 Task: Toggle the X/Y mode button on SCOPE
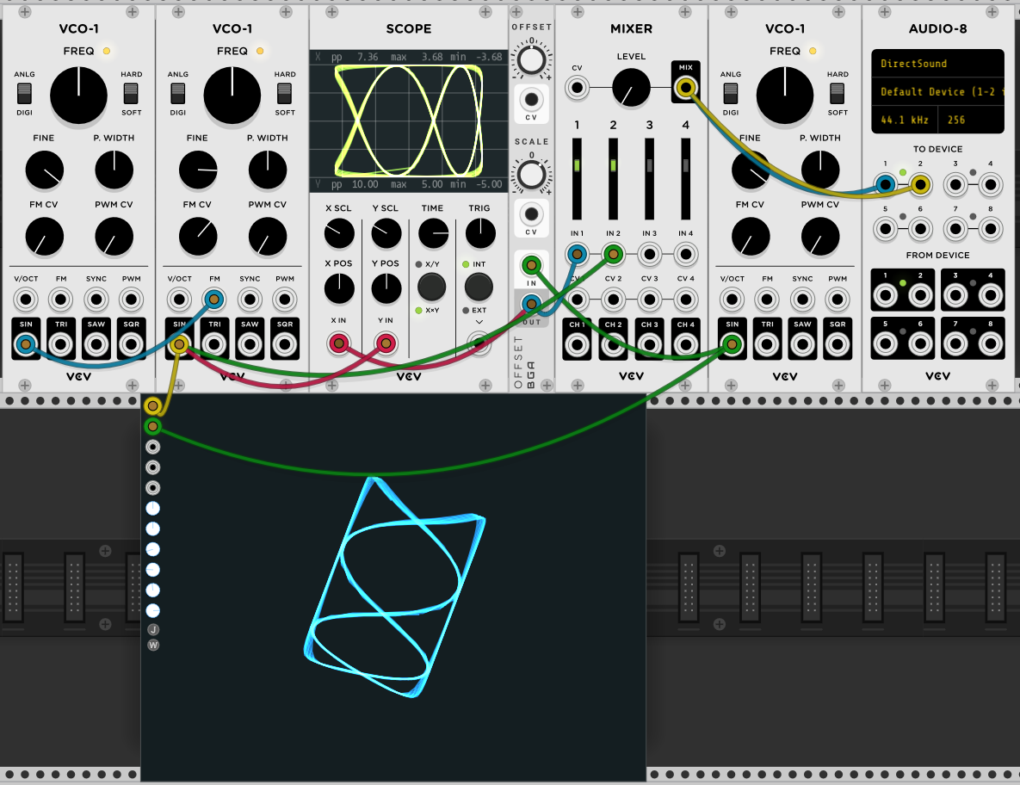[x=431, y=287]
